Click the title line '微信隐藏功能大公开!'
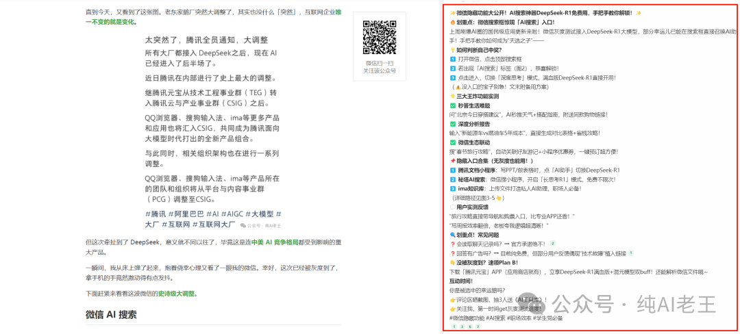The width and height of the screenshot is (740, 334). point(482,13)
